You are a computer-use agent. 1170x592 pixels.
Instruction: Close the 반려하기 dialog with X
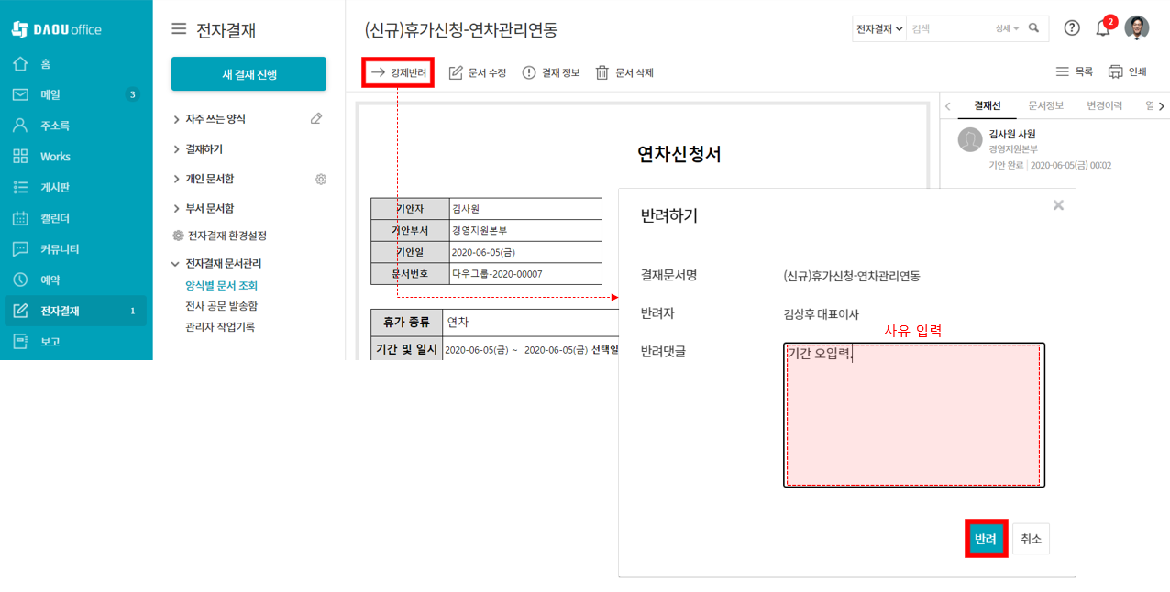click(1058, 205)
